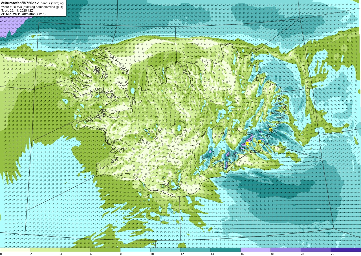Select the legend scale value "20"
The width and height of the screenshot is (361, 256).
[x=302, y=254]
